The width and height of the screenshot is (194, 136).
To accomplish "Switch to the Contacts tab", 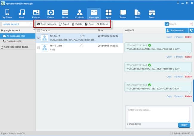I will [79, 14].
